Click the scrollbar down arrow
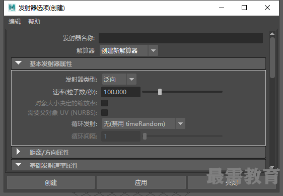Image resolution: width=283 pixels, height=196 pixels. [272, 167]
